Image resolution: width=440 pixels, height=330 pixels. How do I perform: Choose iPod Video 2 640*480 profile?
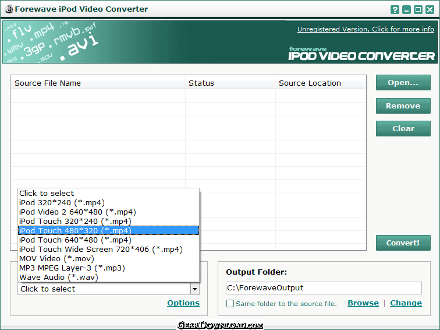pos(109,212)
